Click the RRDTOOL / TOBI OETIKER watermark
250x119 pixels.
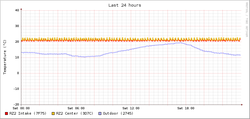tap(247, 19)
